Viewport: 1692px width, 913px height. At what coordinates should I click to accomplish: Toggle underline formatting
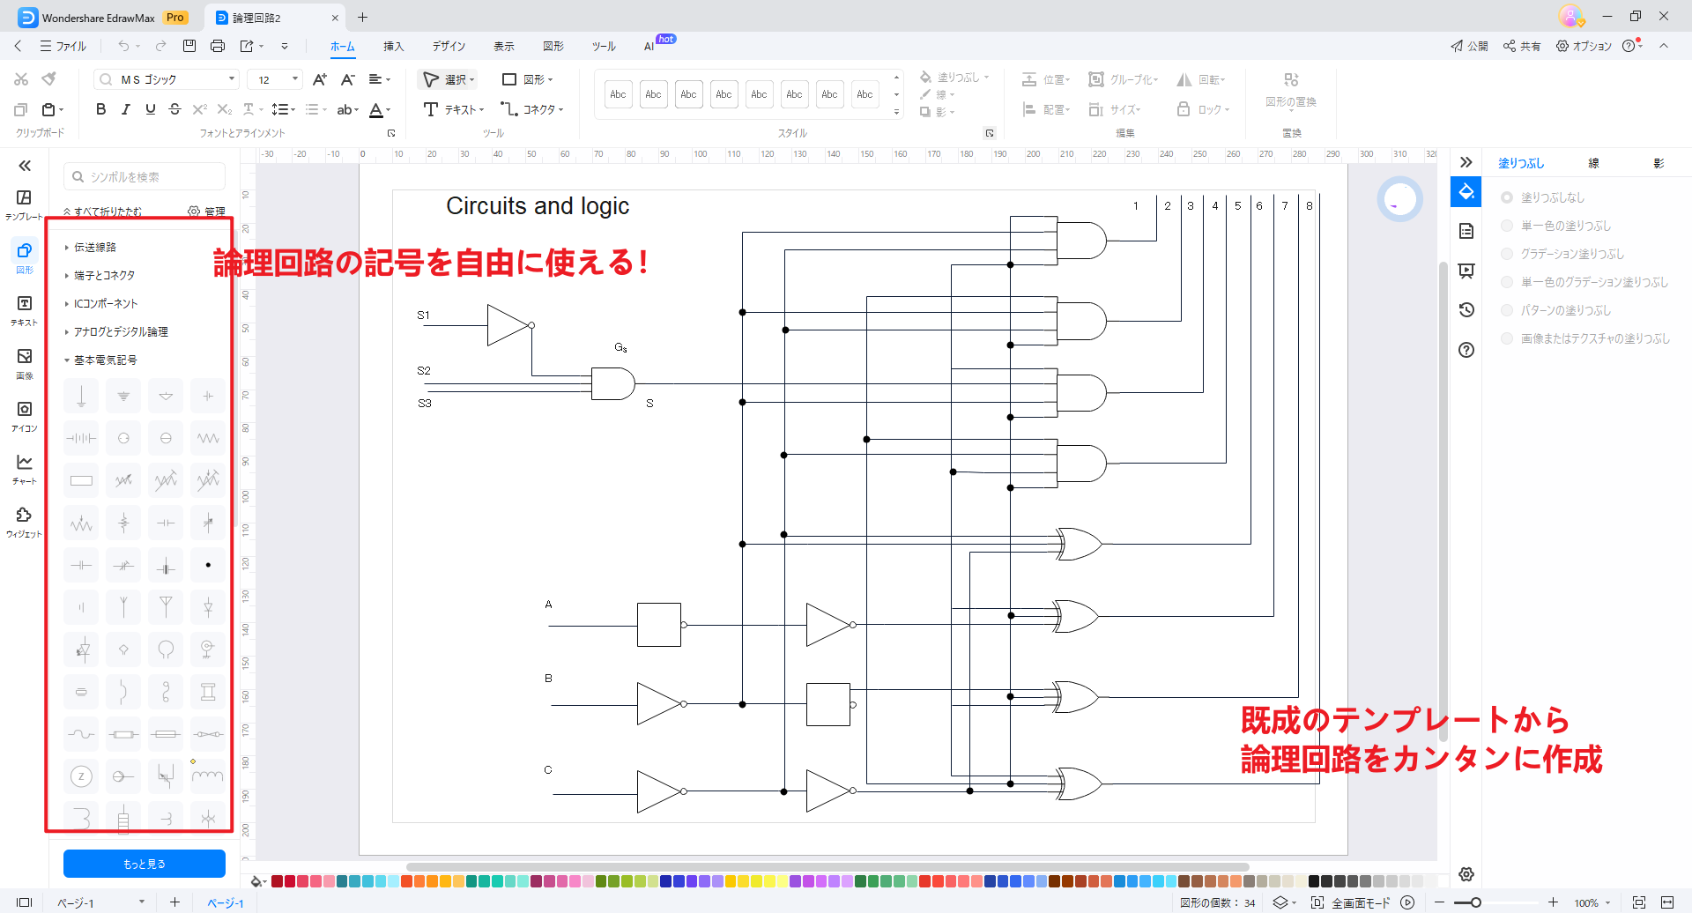coord(150,109)
